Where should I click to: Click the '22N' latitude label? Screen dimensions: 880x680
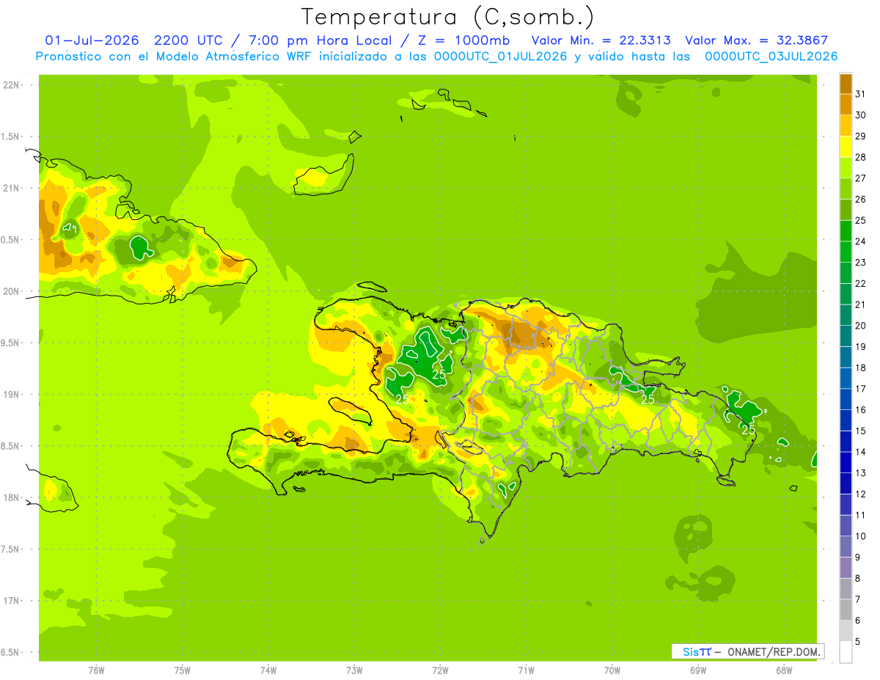(x=11, y=85)
